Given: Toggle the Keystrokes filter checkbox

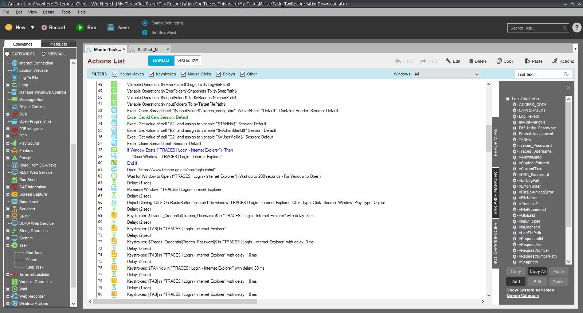Looking at the screenshot, I should (151, 74).
